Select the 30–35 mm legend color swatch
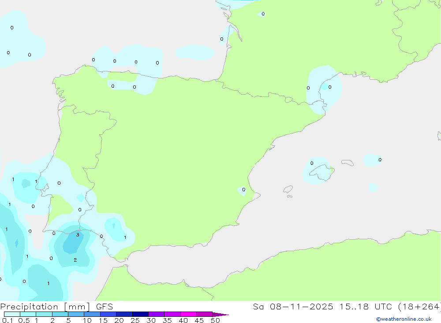Viewport: 441px width, 323px height. (157, 314)
